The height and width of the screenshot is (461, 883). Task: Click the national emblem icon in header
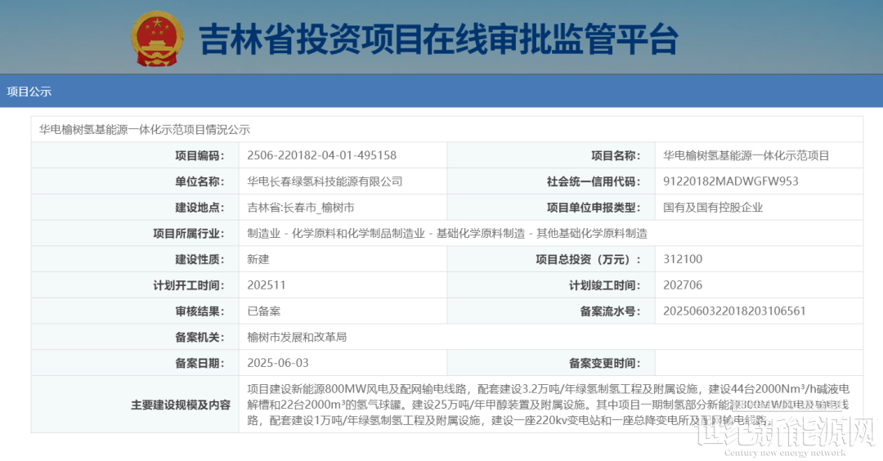point(158,38)
